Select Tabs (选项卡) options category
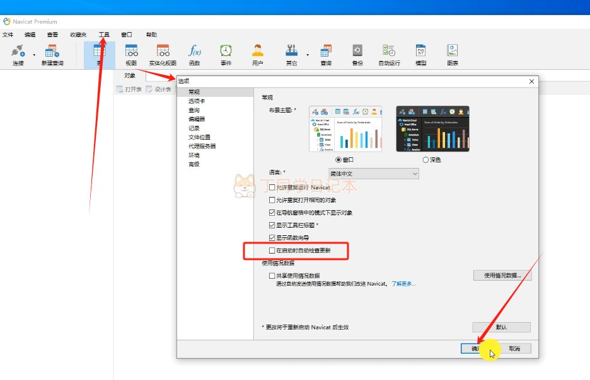The width and height of the screenshot is (590, 380). [197, 101]
